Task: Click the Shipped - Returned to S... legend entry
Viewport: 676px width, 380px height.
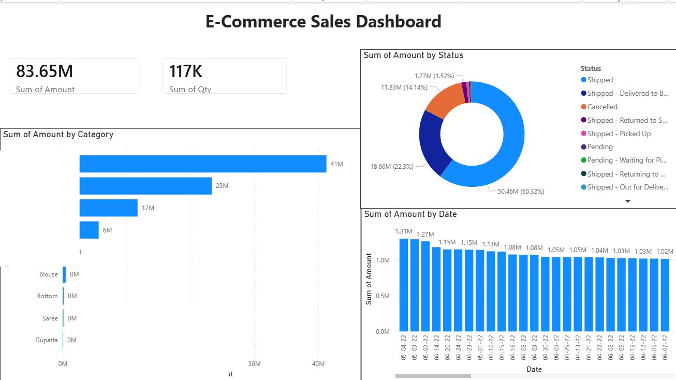Action: (x=624, y=120)
